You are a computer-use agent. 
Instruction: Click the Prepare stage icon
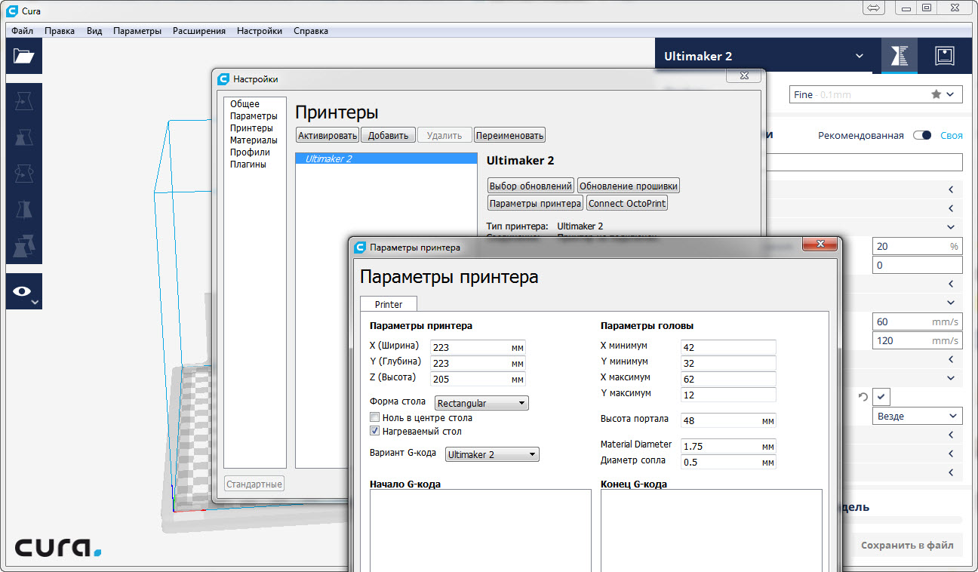[899, 56]
